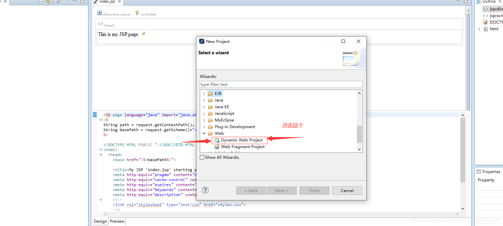The height and width of the screenshot is (226, 503).
Task: Toggle the fold marker beside the head tag in source
Action: 101,155
